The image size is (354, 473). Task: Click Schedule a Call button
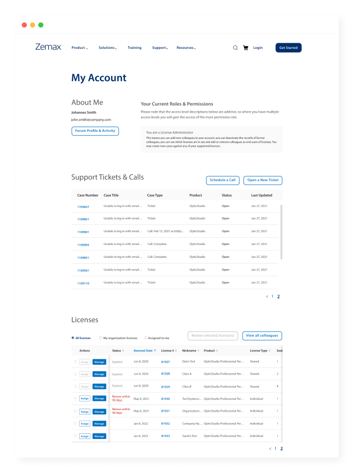point(223,180)
